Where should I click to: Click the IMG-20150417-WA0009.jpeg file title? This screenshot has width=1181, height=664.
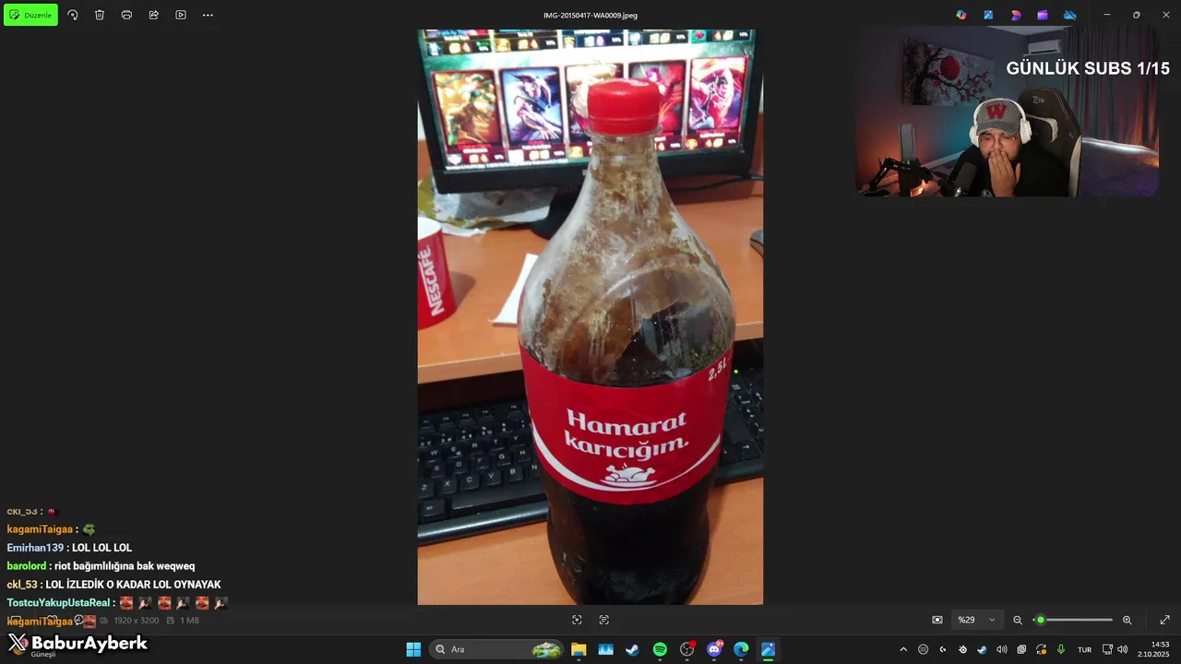(x=590, y=15)
